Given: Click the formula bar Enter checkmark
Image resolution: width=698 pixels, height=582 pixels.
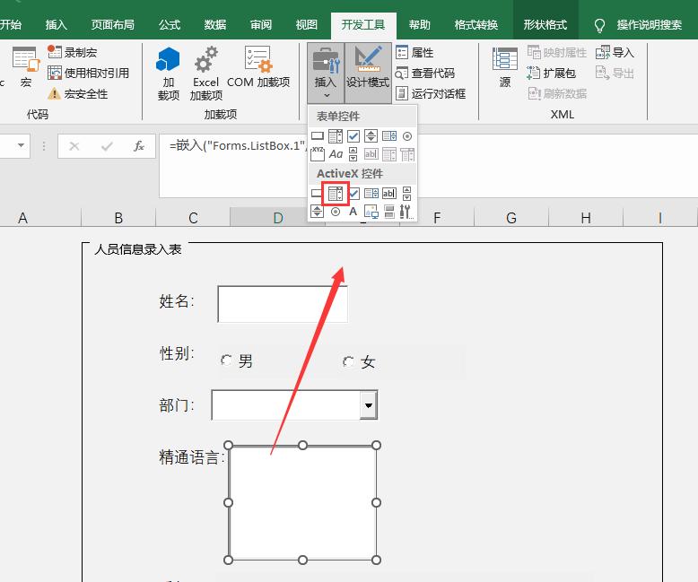Looking at the screenshot, I should (x=107, y=146).
